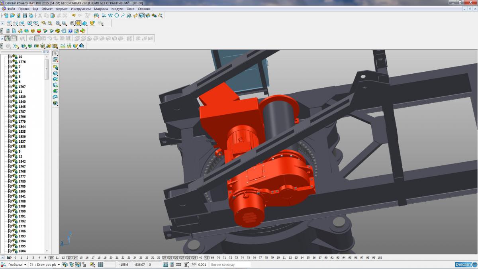The width and height of the screenshot is (478, 269).
Task: Click the magic wand wizard icon
Action: click(x=160, y=16)
